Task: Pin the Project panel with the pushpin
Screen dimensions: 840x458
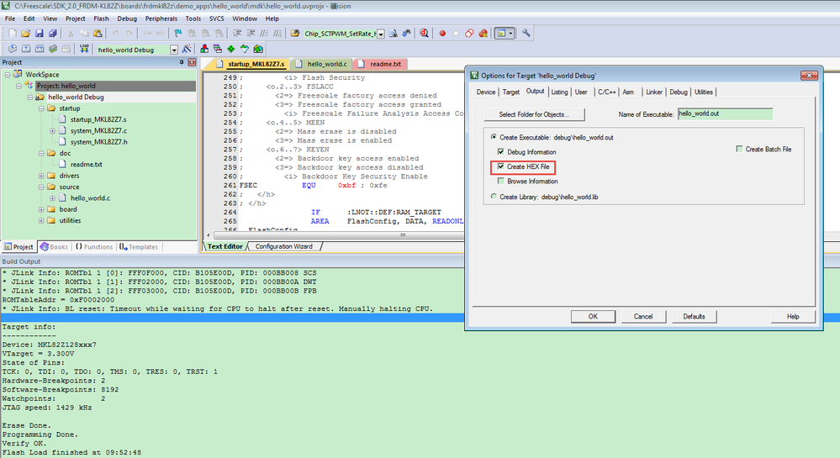Action: pos(182,62)
